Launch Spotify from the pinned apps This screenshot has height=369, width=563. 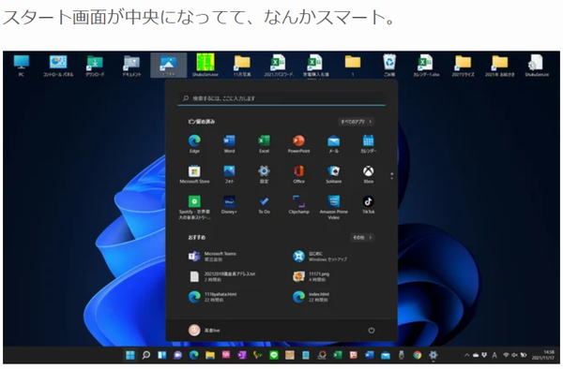(194, 207)
